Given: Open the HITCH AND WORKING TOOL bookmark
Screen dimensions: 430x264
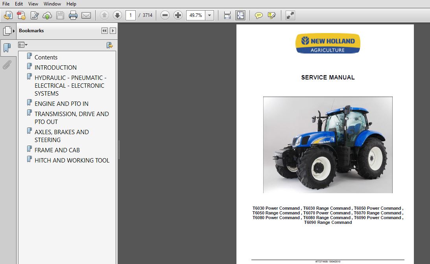Looking at the screenshot, I should [72, 161].
